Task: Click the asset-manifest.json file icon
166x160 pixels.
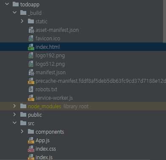Action: click(x=31, y=30)
